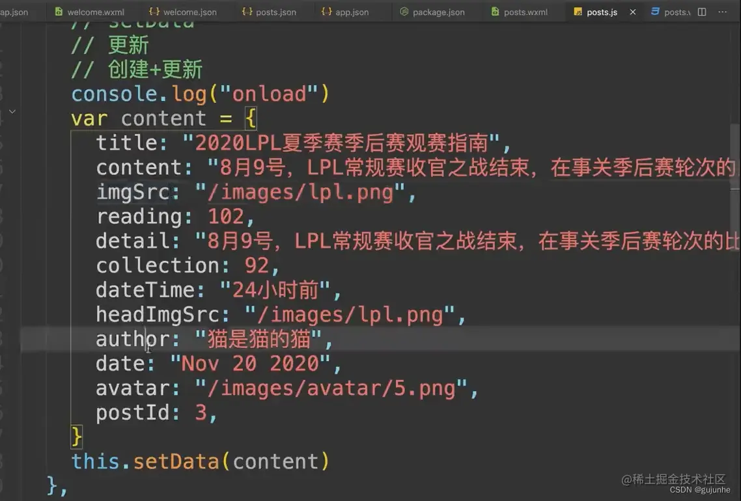
Task: Click the comment line 创建+更新
Action: (x=137, y=70)
